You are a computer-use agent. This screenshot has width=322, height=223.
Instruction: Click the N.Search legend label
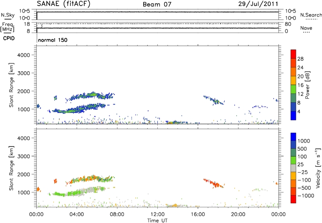pos(311,15)
